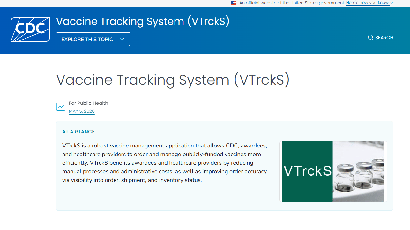Click the VTrckS vaccine vials image
The height and width of the screenshot is (230, 410).
click(333, 171)
